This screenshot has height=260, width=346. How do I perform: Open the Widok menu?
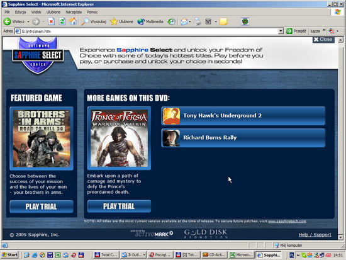coord(36,12)
